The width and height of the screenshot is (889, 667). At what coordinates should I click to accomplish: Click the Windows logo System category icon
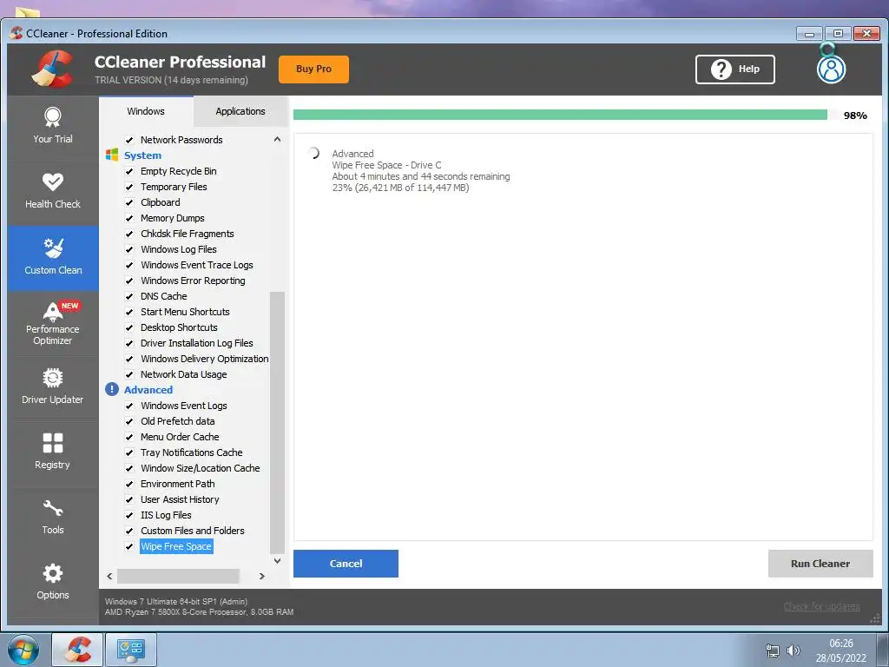112,155
